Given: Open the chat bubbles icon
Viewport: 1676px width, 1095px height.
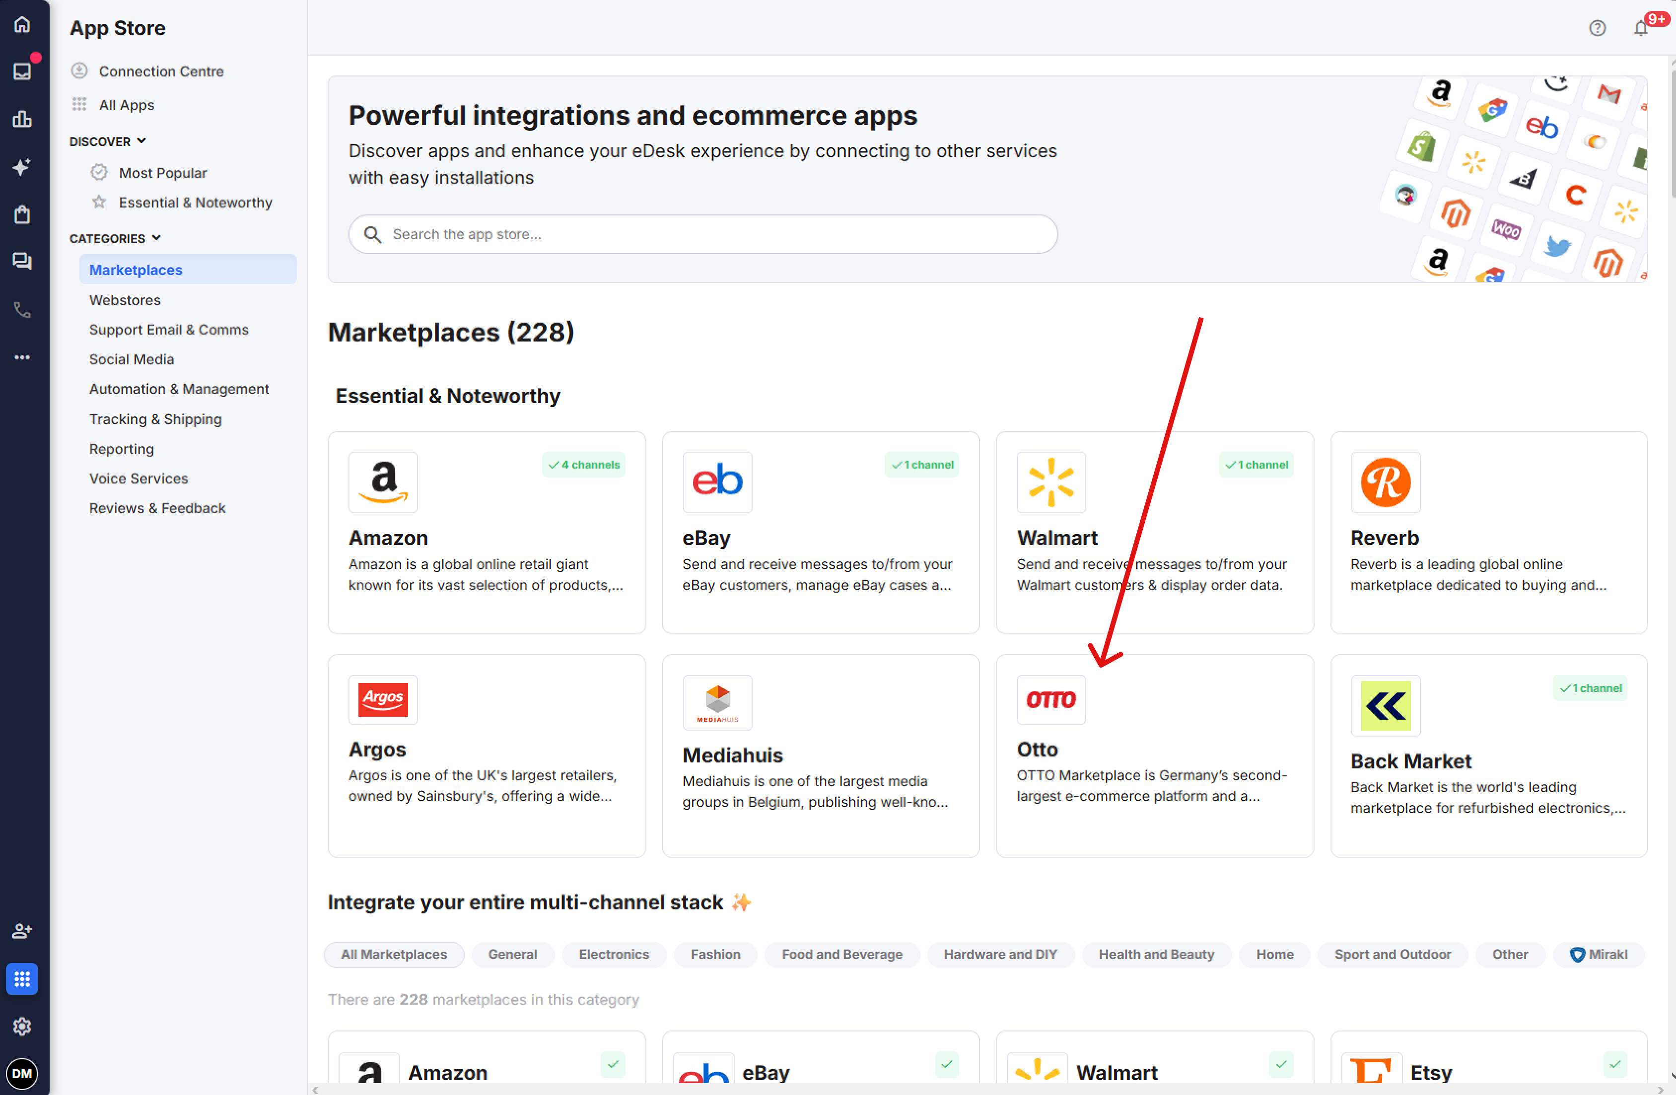Looking at the screenshot, I should click(x=22, y=262).
